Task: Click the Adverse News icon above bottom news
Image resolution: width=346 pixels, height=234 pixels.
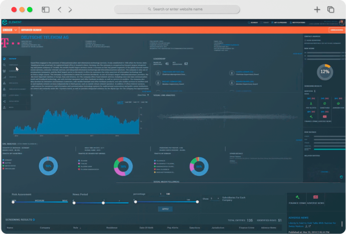Action: pos(316,197)
